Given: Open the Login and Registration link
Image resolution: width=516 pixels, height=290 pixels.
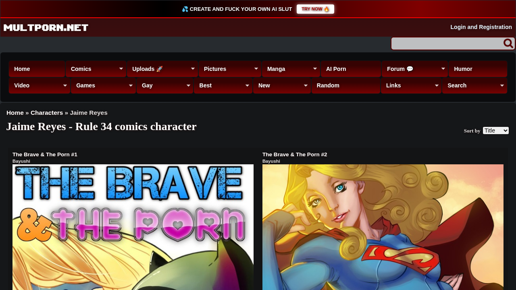Looking at the screenshot, I should tap(481, 27).
